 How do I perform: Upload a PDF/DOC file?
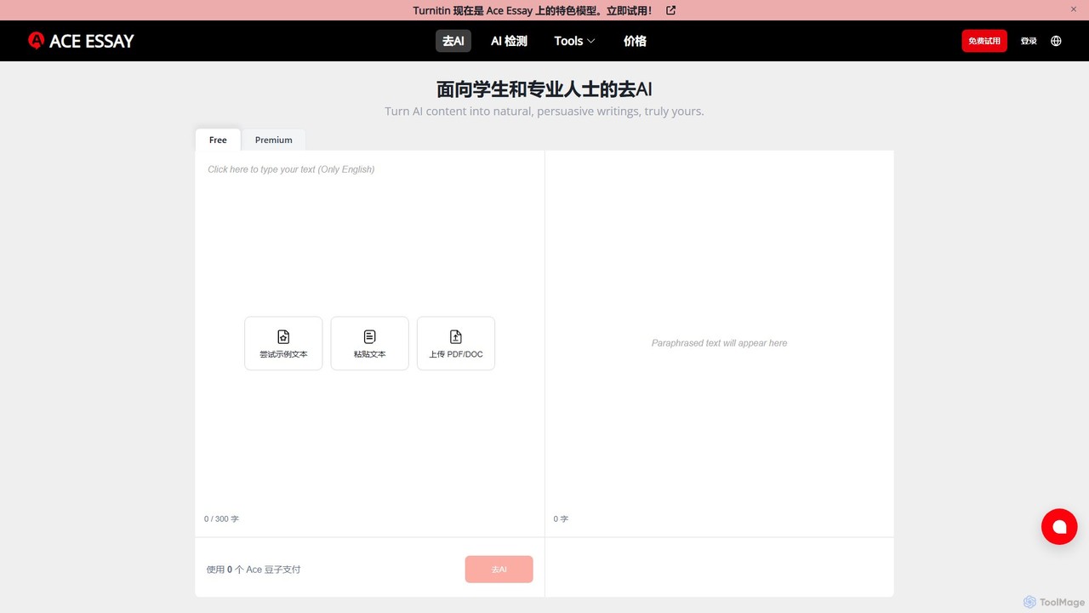point(456,344)
